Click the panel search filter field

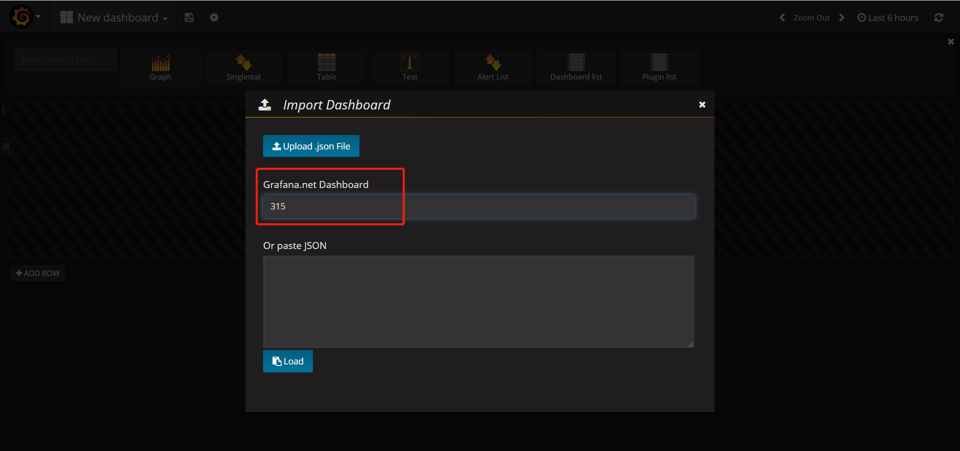(x=65, y=59)
